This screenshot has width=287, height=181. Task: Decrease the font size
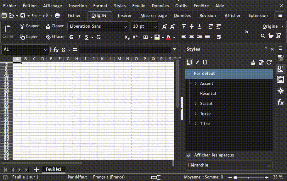coord(172,27)
